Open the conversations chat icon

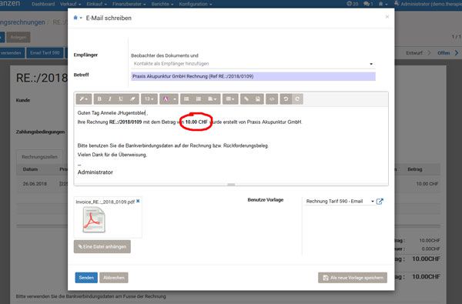368,4
